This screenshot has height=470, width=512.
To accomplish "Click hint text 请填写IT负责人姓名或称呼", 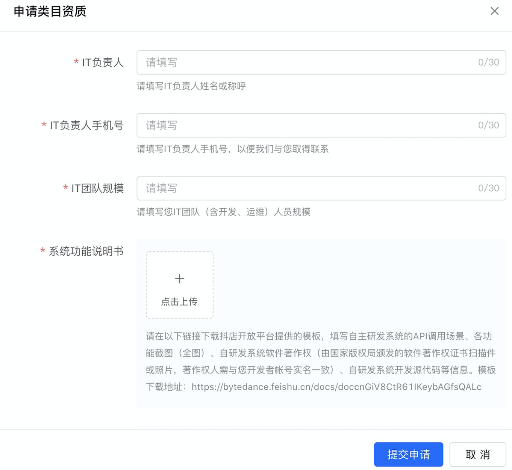I will coord(191,86).
